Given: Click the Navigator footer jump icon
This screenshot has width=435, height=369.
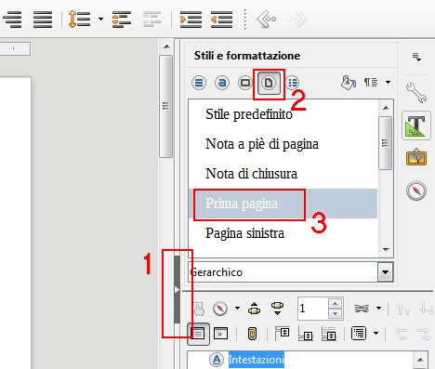Looking at the screenshot, I should click(x=306, y=334).
